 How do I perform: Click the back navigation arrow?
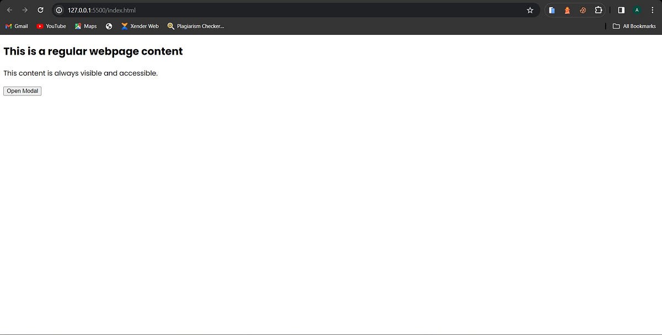coord(9,9)
